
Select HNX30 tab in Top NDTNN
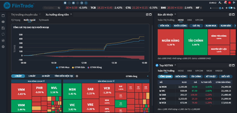point(219,71)
